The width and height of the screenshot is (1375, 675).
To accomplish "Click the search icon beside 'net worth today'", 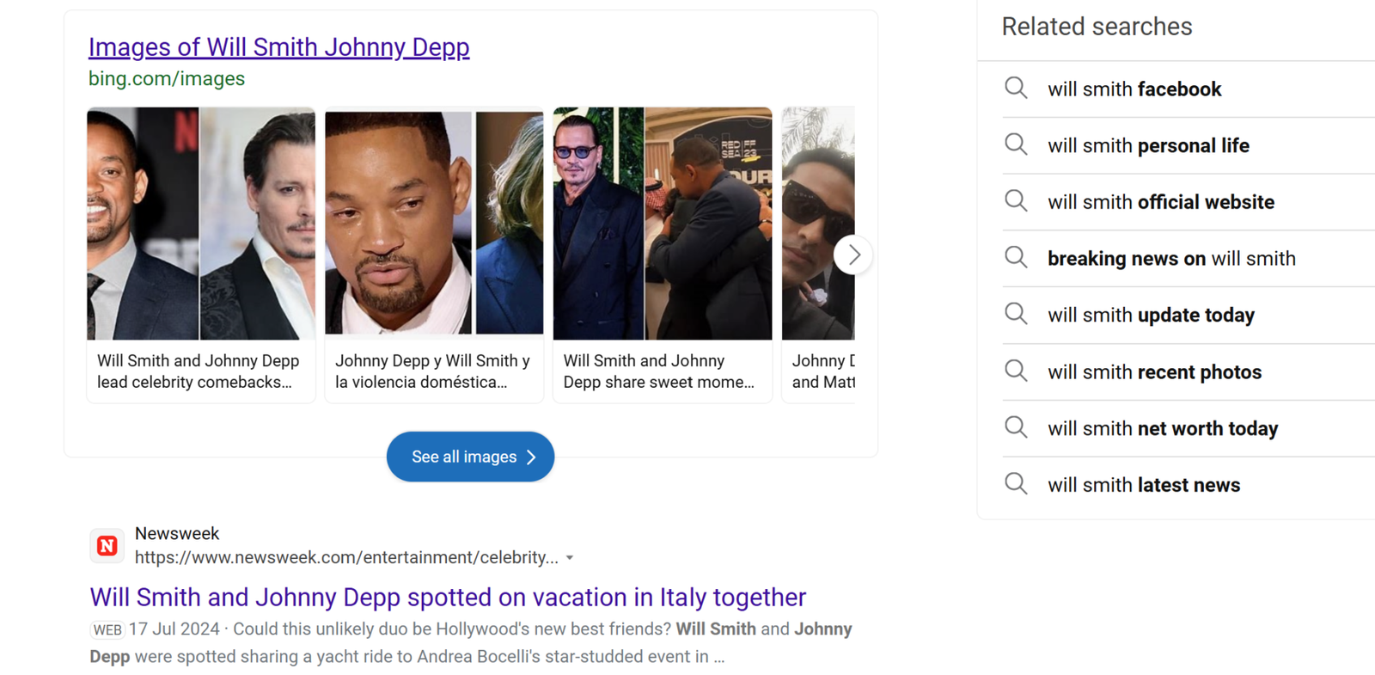I will coord(1016,428).
